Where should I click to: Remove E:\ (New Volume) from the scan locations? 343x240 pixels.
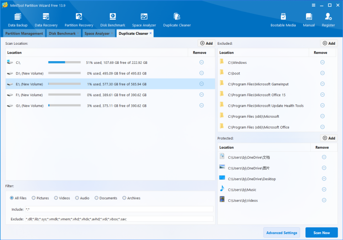[202, 84]
